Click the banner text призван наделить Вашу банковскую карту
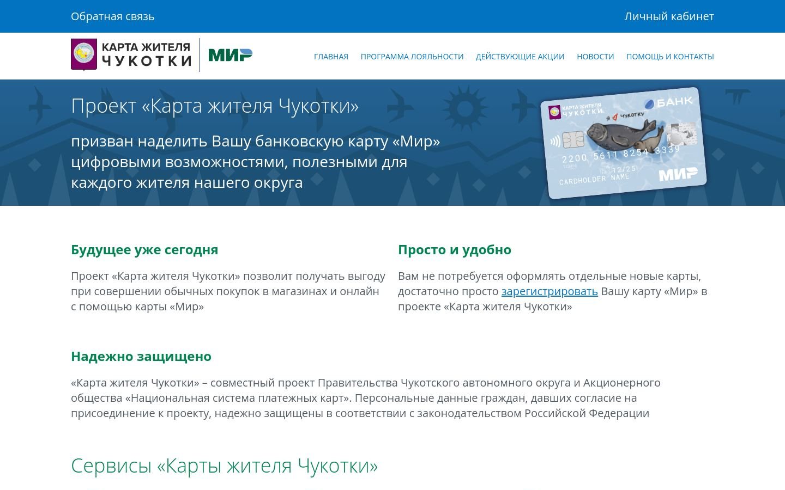 (256, 162)
